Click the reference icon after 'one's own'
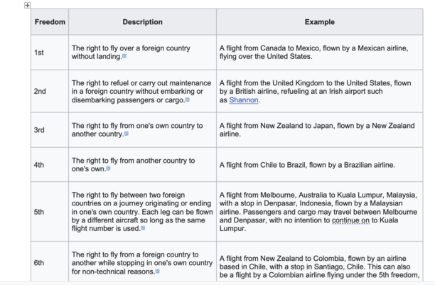The width and height of the screenshot is (435, 285). [109, 168]
